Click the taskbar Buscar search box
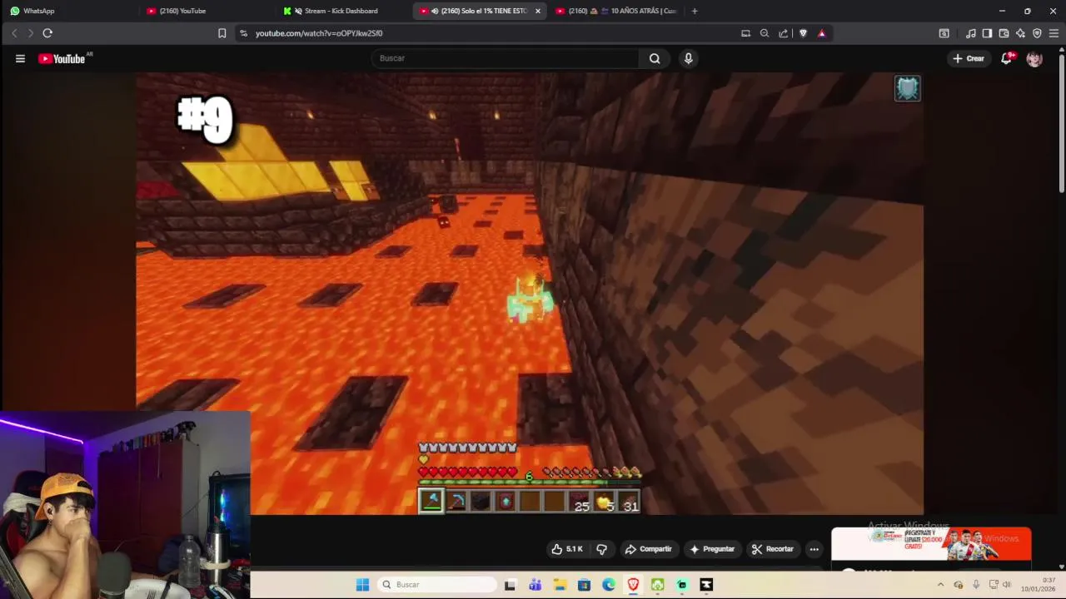 tap(436, 585)
